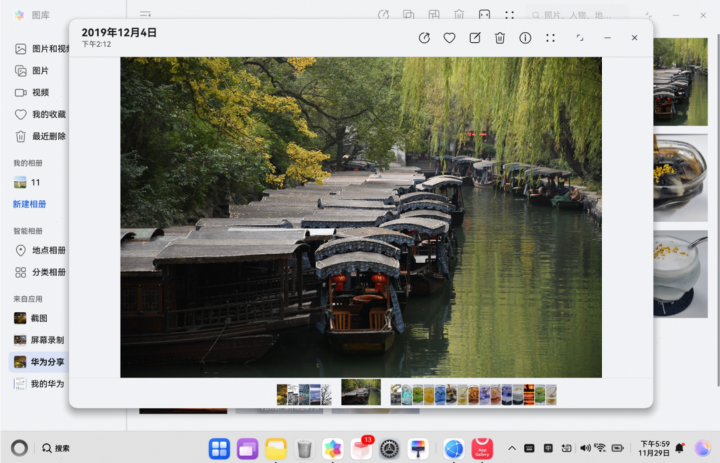View photo details with the info icon
The height and width of the screenshot is (463, 720).
click(525, 37)
